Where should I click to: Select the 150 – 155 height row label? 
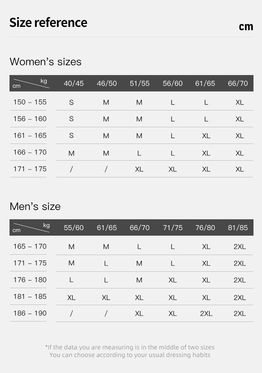(30, 102)
